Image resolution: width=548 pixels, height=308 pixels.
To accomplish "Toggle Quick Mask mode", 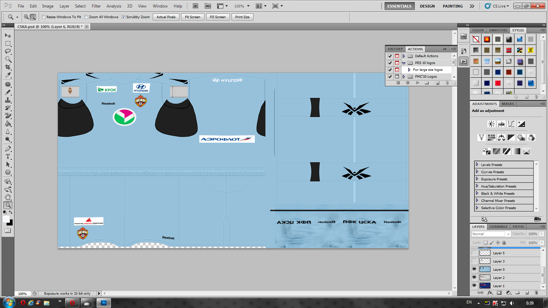I will tap(8, 231).
